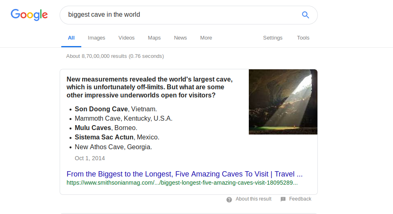This screenshot has width=393, height=214.
Task: Open the News tab
Action: tap(181, 38)
